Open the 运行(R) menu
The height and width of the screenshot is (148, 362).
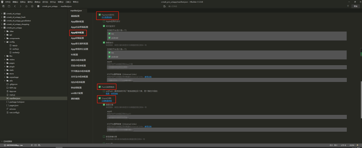tap(45, 2)
